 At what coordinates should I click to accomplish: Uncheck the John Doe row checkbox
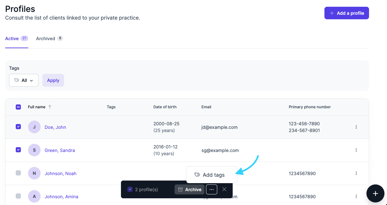(18, 127)
